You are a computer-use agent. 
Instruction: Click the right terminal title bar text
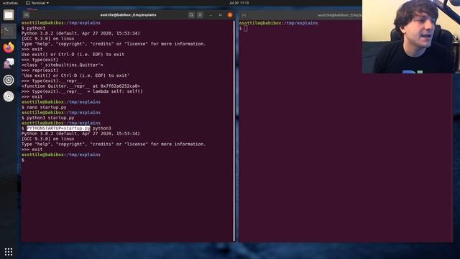340,15
